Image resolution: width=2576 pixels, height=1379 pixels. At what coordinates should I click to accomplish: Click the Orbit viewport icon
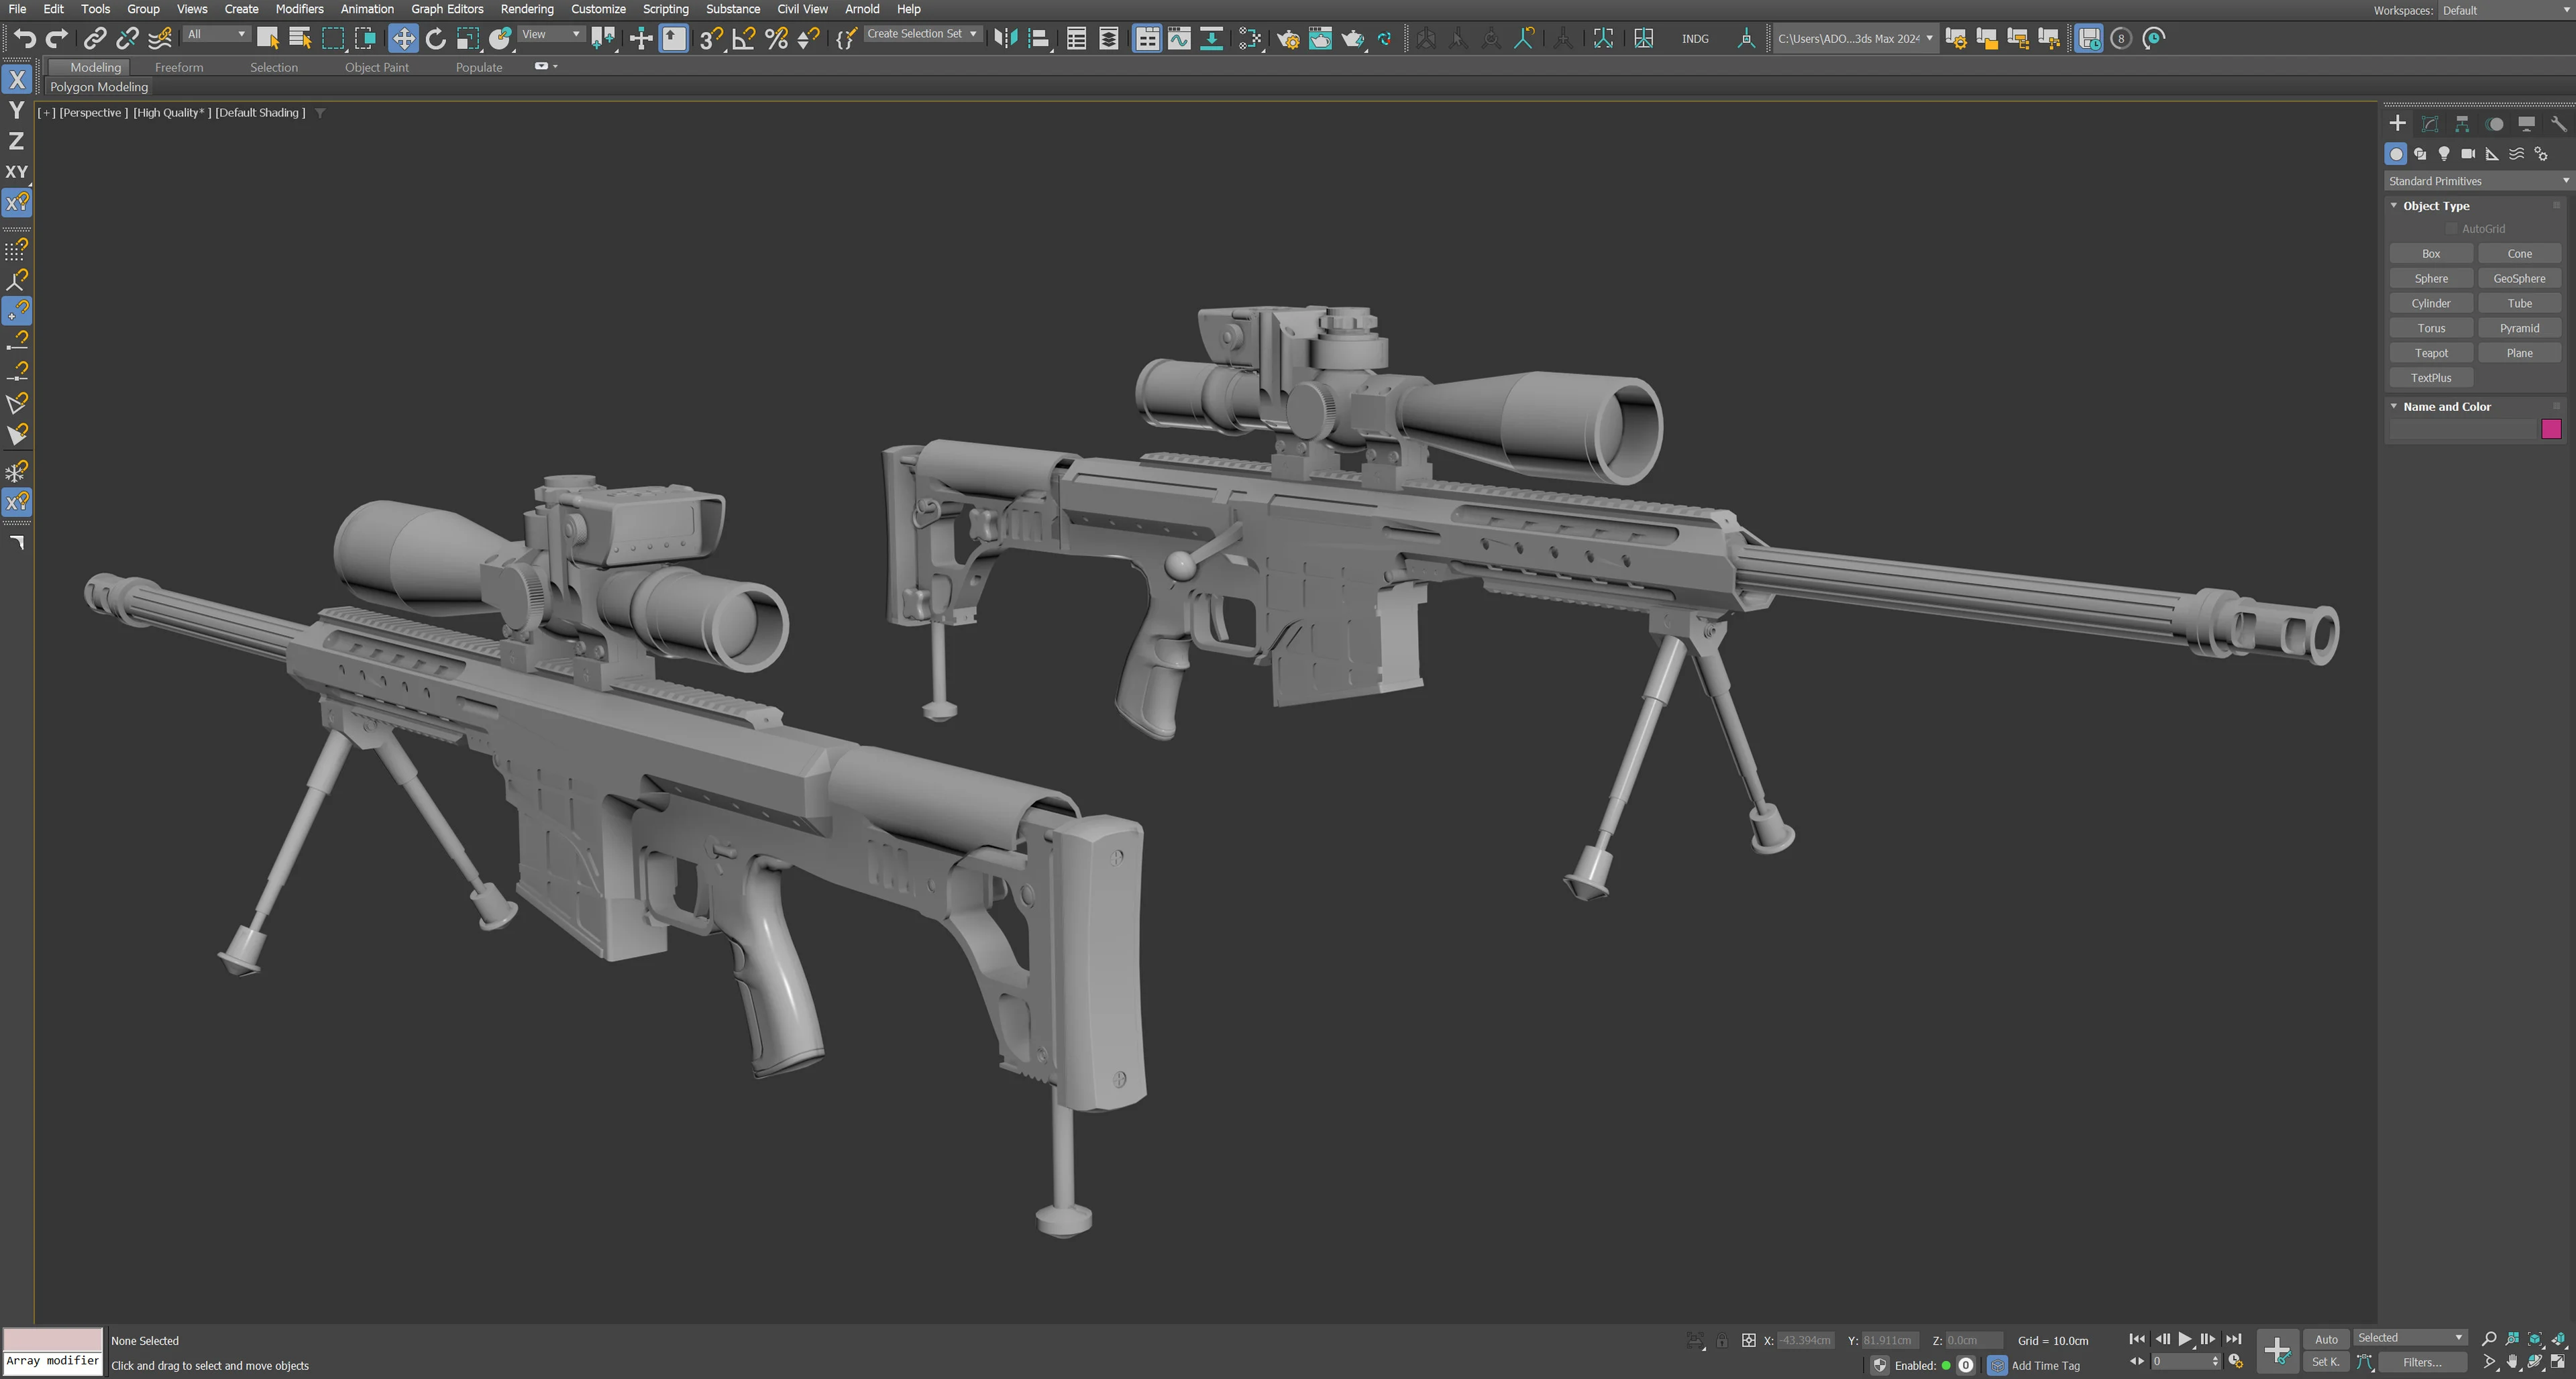2535,1361
